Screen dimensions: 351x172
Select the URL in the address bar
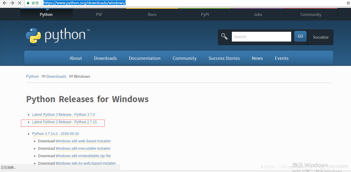click(84, 3)
